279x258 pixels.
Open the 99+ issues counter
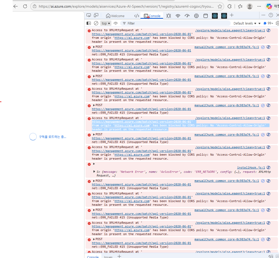(268, 23)
